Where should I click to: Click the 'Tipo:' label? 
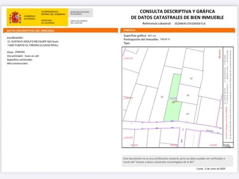click(127, 43)
